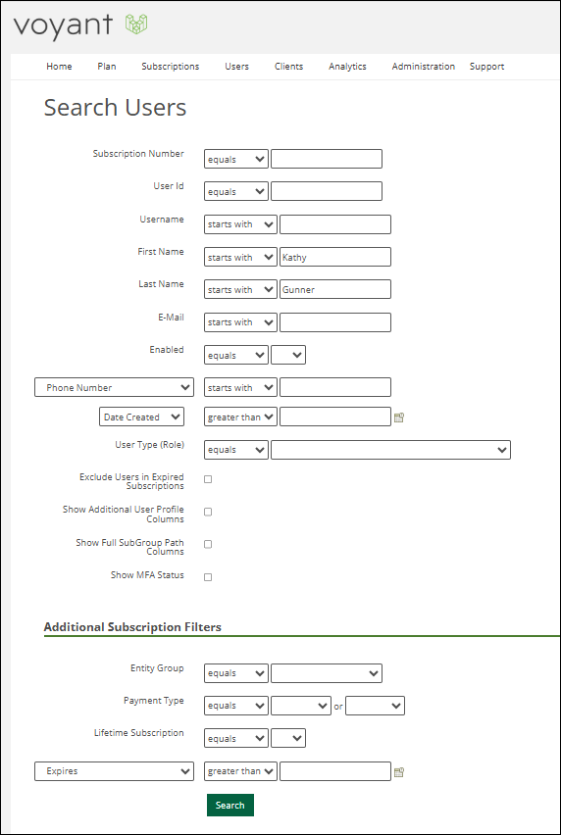The image size is (561, 835).
Task: Change the First Name 'starts with' operator dropdown
Action: (x=240, y=257)
